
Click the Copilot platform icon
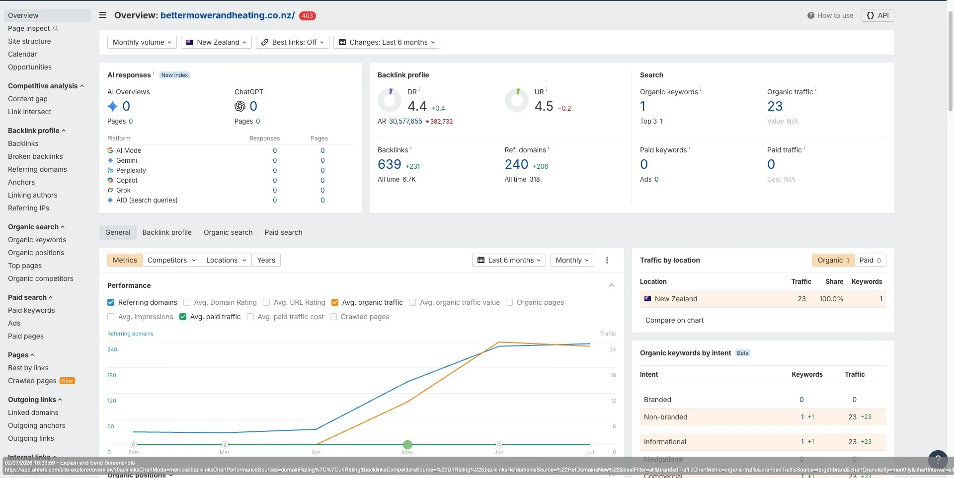click(110, 180)
